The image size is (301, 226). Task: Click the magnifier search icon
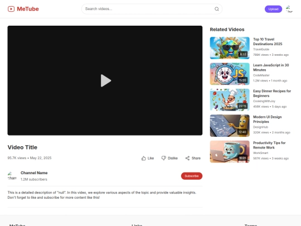pyautogui.click(x=217, y=9)
